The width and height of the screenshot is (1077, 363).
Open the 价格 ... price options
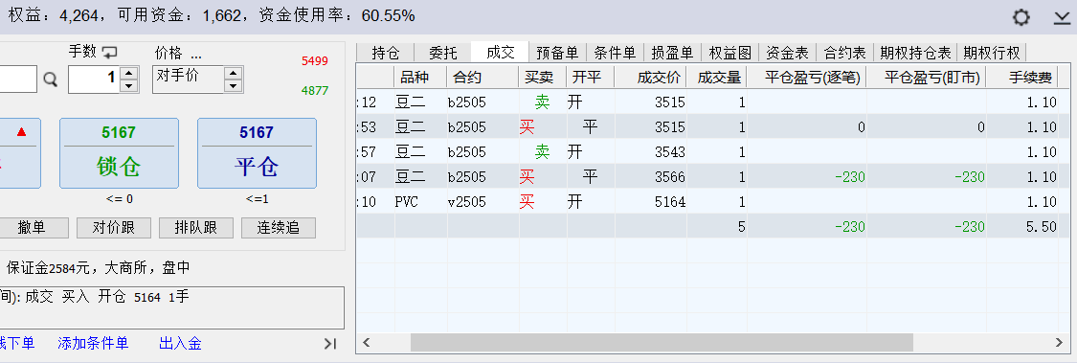178,53
